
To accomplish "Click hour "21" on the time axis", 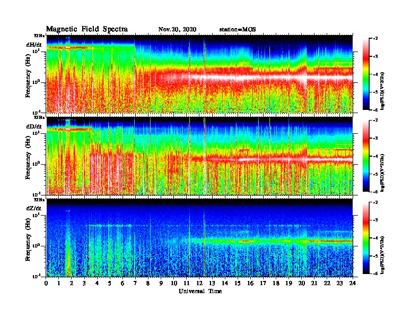I will coord(314,283).
